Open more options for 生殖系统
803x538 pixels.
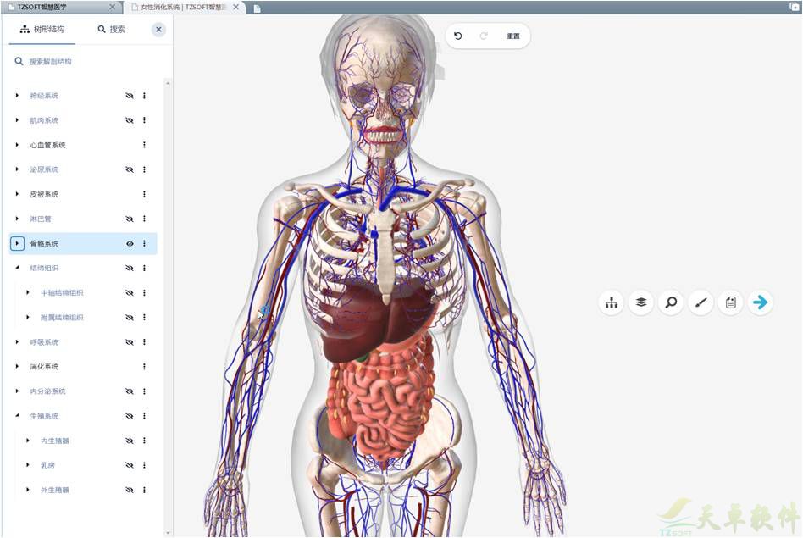point(144,416)
